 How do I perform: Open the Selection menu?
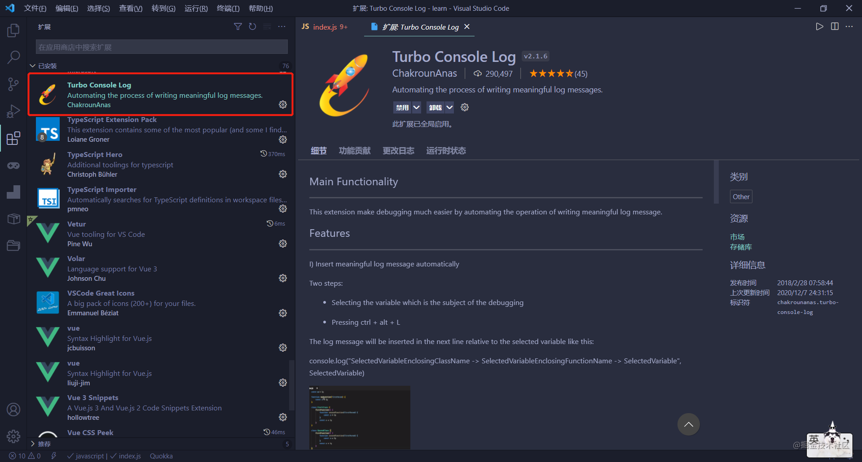(98, 8)
